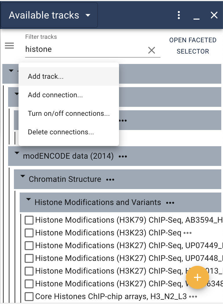
Task: Open options for modENCODE data (2014) category
Action: [123, 157]
